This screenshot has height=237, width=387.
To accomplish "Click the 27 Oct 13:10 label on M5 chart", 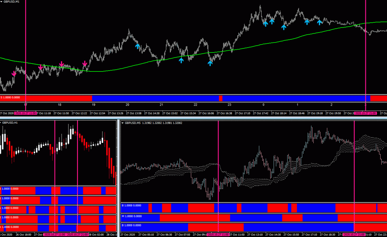I will click(x=255, y=234).
